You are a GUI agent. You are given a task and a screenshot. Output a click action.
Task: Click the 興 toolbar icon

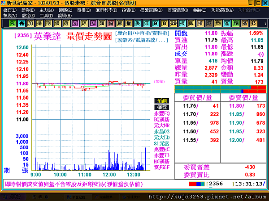pyautogui.click(x=191, y=23)
